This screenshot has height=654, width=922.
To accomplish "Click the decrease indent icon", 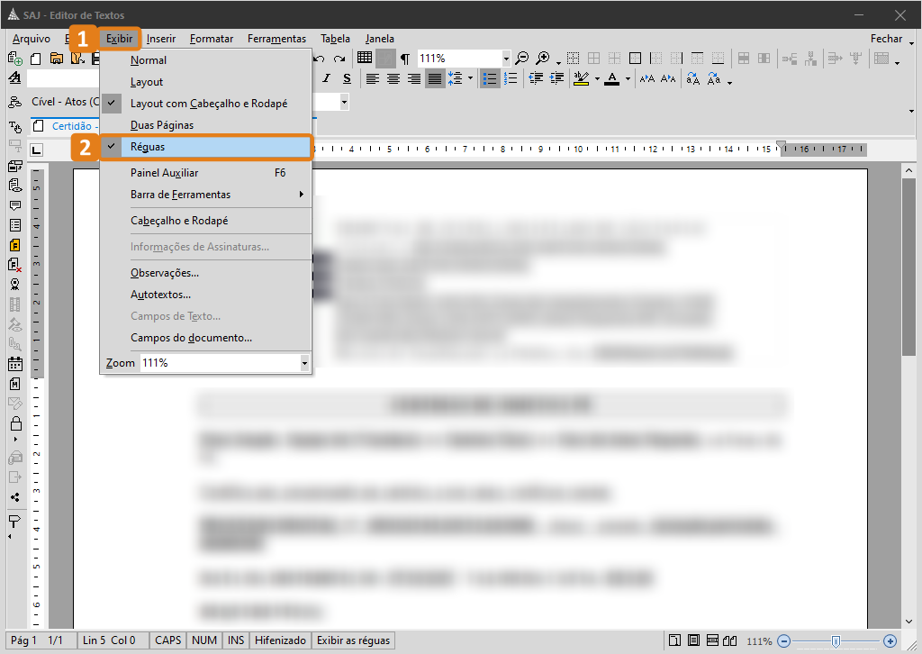I will [536, 78].
